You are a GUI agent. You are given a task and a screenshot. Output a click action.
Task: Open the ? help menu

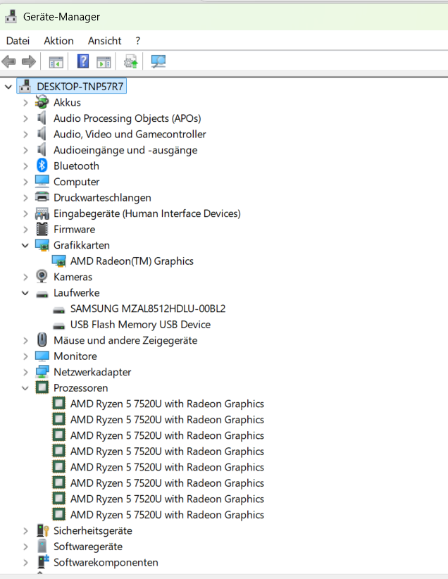click(138, 41)
